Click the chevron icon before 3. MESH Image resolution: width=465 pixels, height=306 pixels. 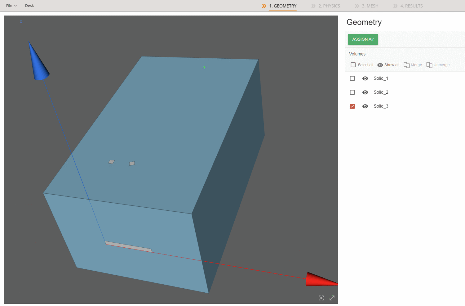tap(356, 6)
